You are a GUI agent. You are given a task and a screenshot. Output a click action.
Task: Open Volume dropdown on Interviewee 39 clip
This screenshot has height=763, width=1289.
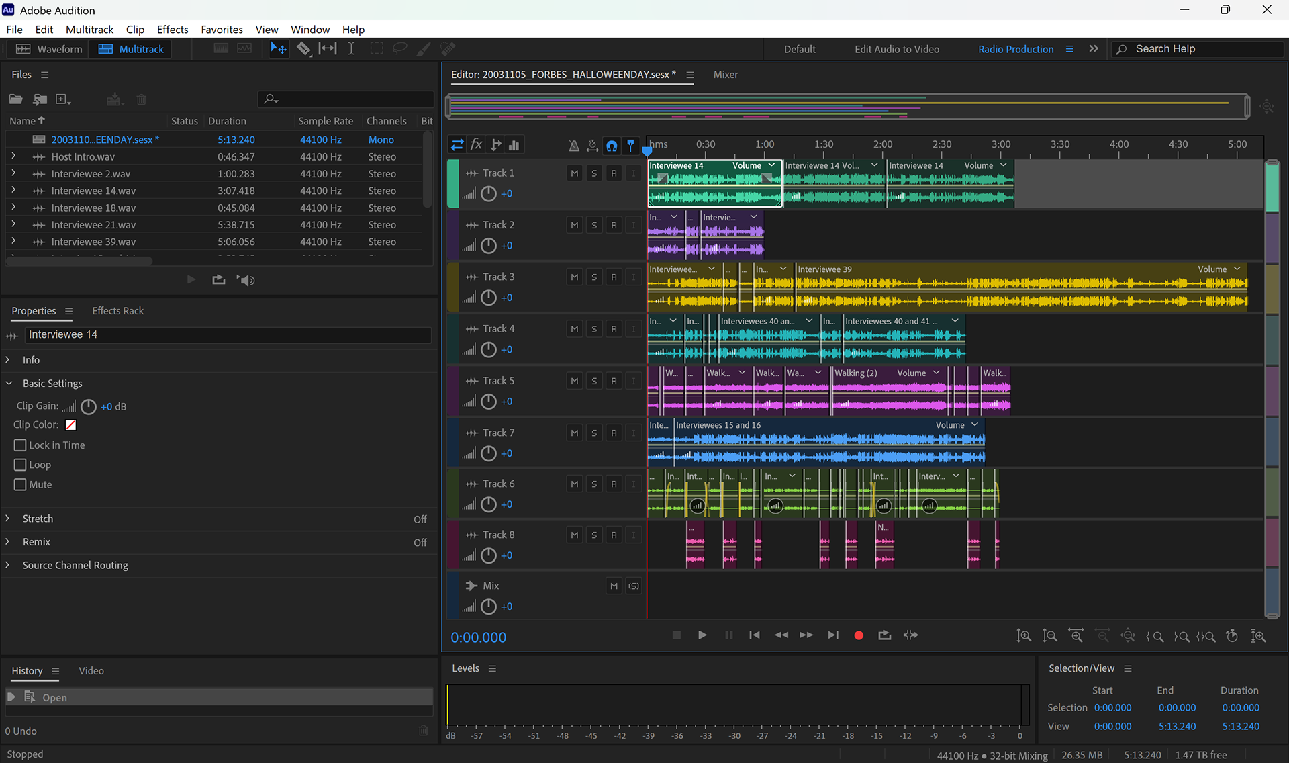[1237, 269]
